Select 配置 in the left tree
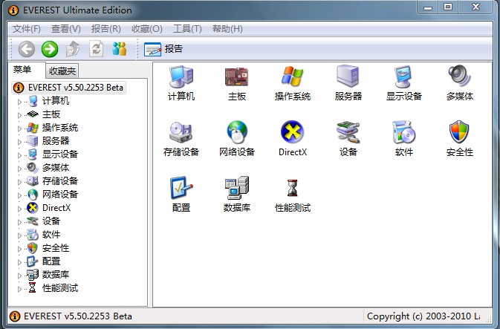Image resolution: width=500 pixels, height=329 pixels. [51, 261]
